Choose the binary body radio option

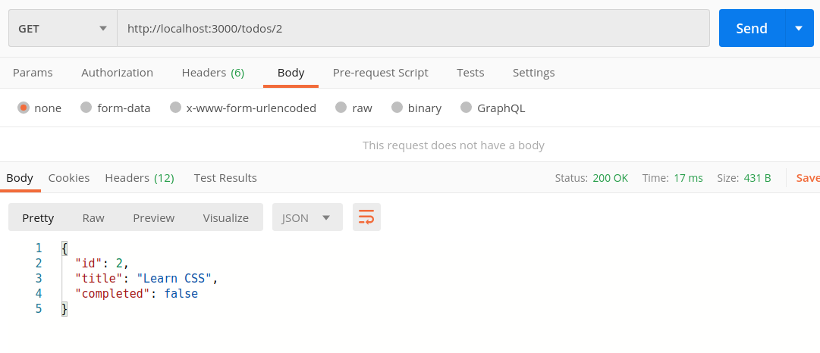[397, 108]
